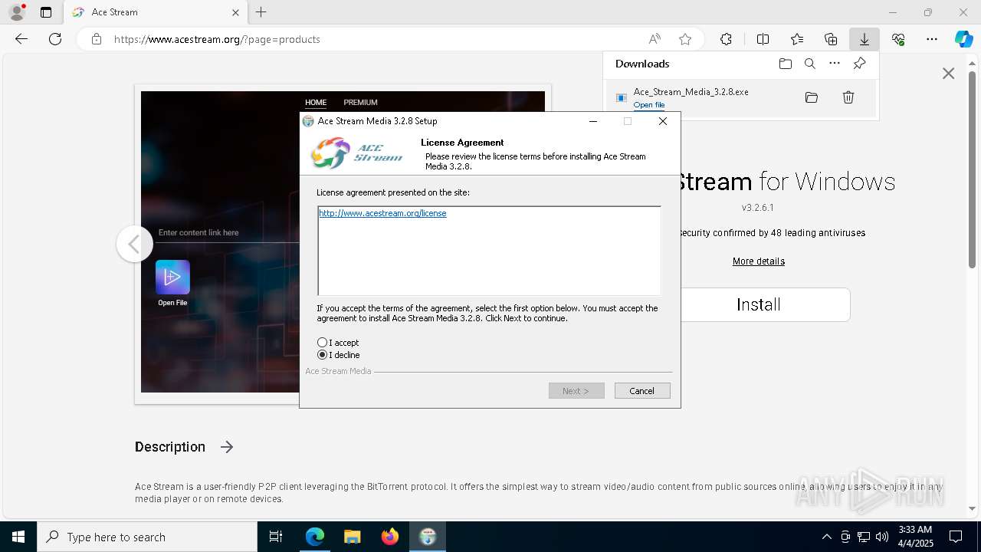Close the webpage overlay with X
Viewport: 981px width, 552px height.
949,74
